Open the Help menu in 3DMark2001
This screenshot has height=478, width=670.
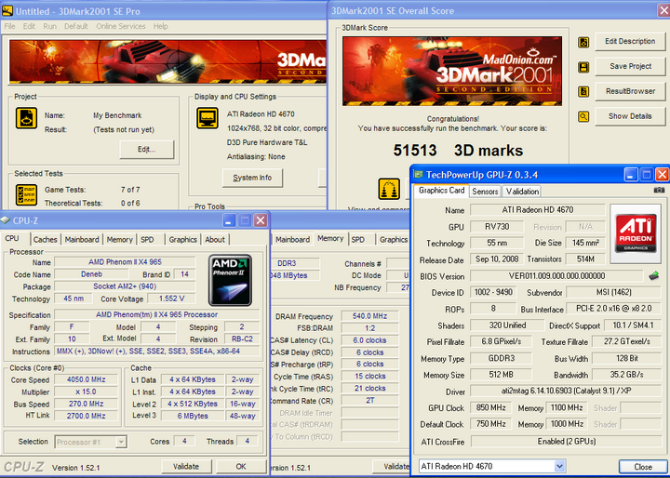coord(161,26)
